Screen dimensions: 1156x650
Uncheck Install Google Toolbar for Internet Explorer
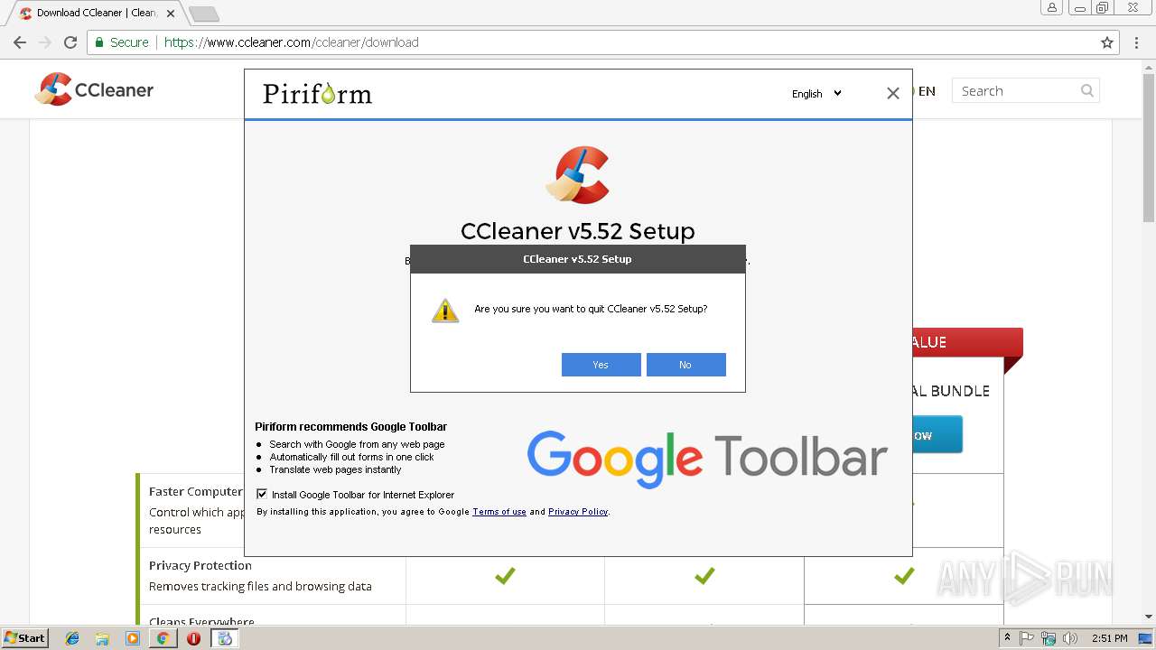[x=262, y=494]
